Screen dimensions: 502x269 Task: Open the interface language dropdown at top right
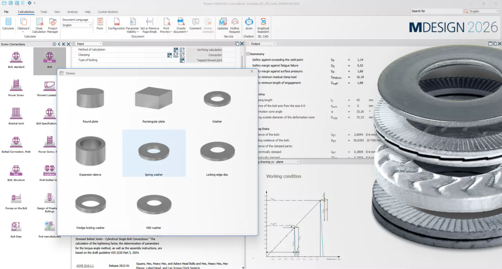click(484, 11)
